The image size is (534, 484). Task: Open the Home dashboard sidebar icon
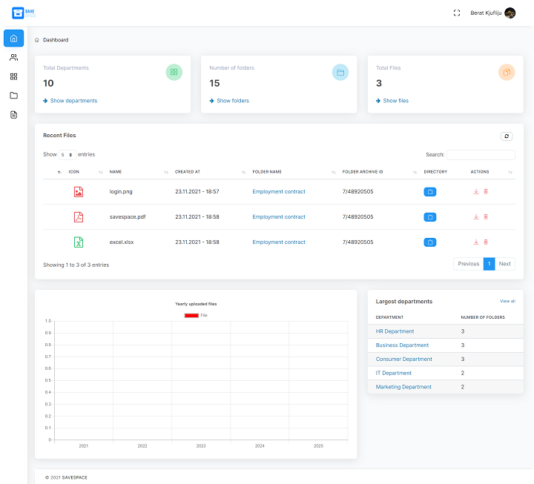(13, 39)
